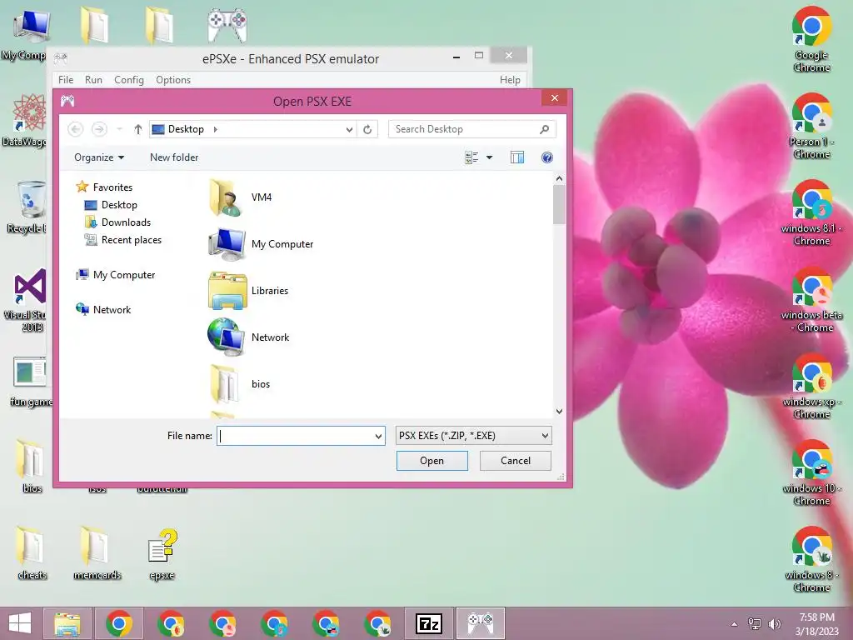This screenshot has height=640, width=853.
Task: Open the view options dropdown arrow
Action: pos(489,157)
